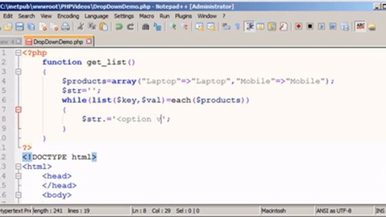Viewport: 386px width, 217px height.
Task: Print the document using the printer icon
Action: pos(66,27)
